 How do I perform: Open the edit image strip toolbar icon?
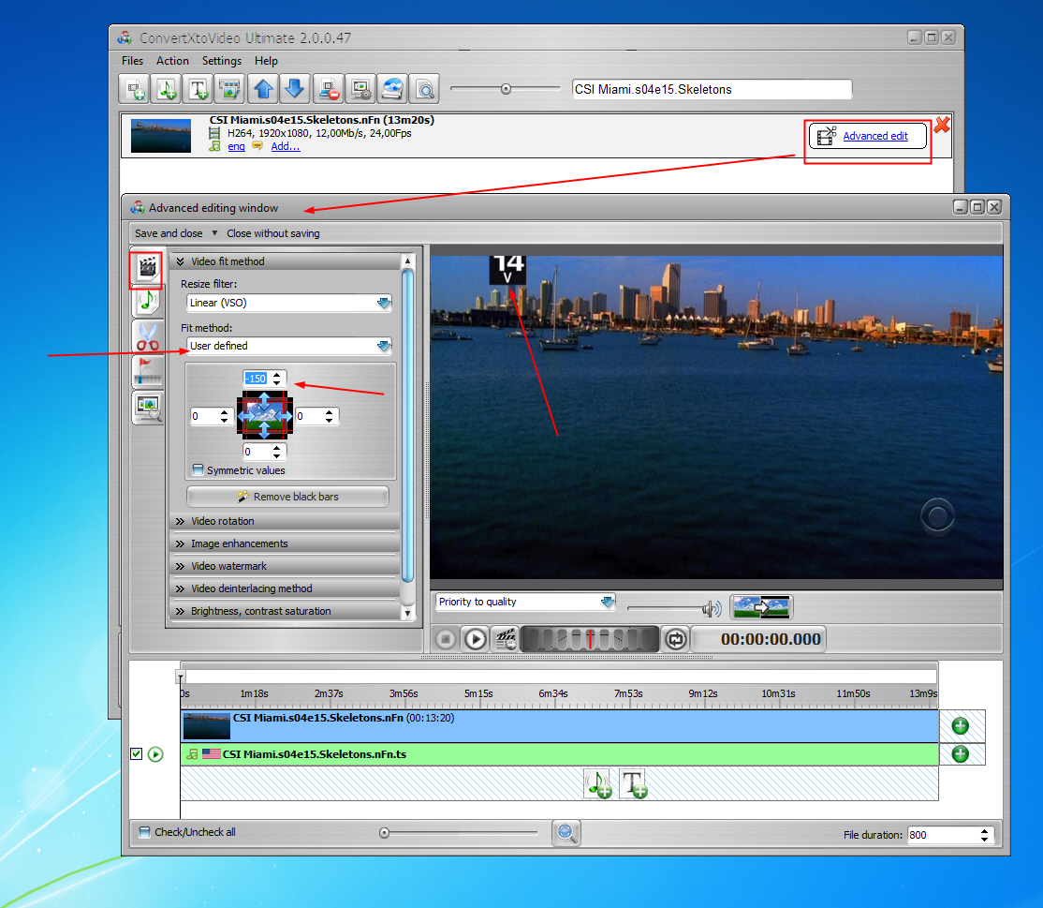click(x=230, y=88)
